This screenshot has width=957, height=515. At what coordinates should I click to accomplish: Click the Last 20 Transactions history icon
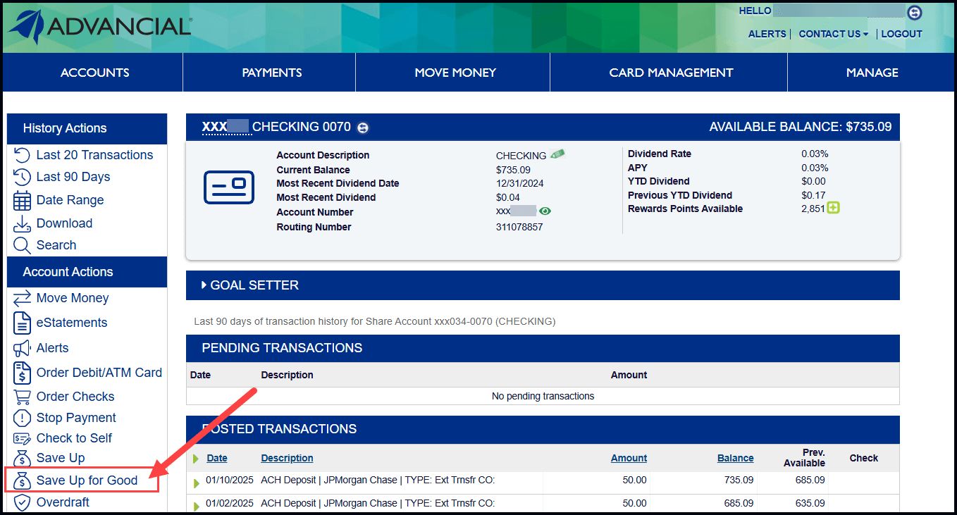click(x=22, y=155)
